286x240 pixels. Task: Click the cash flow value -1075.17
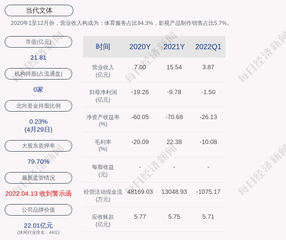[208, 192]
